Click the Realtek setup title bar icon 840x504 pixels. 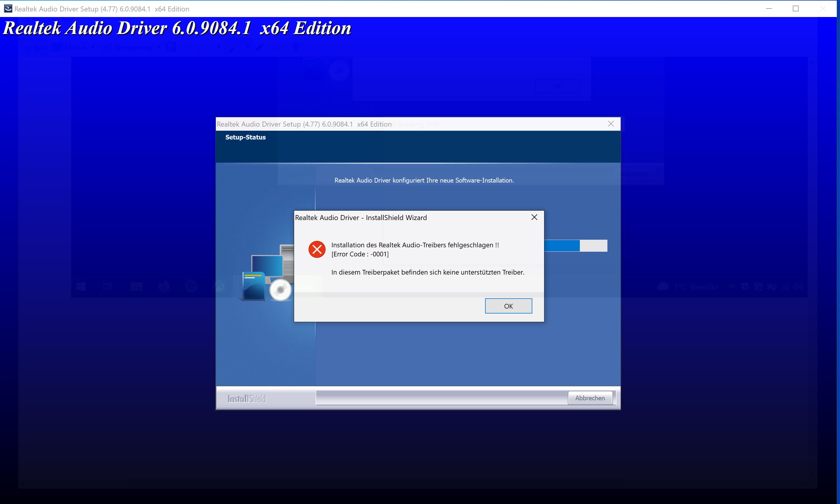click(x=8, y=8)
